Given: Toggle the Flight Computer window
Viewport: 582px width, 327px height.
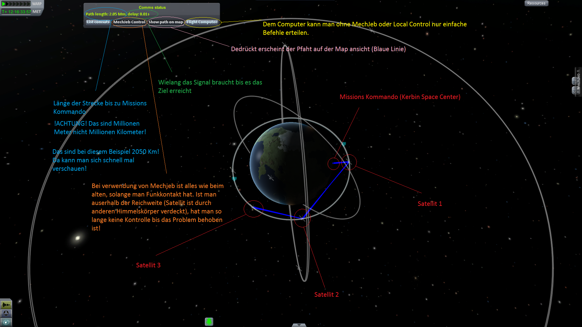Looking at the screenshot, I should click(202, 22).
